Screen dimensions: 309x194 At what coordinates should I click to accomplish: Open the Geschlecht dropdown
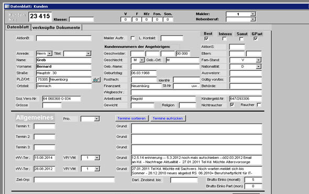(142, 60)
